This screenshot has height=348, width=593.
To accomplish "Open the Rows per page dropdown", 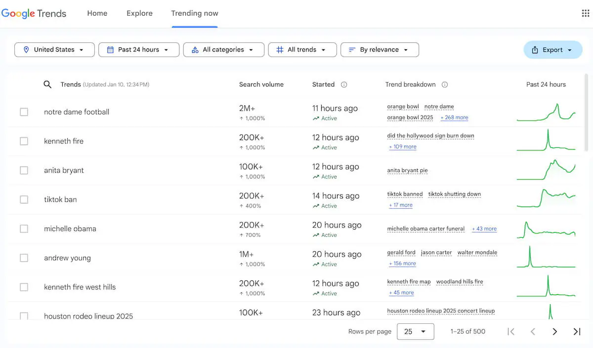I will (x=415, y=331).
